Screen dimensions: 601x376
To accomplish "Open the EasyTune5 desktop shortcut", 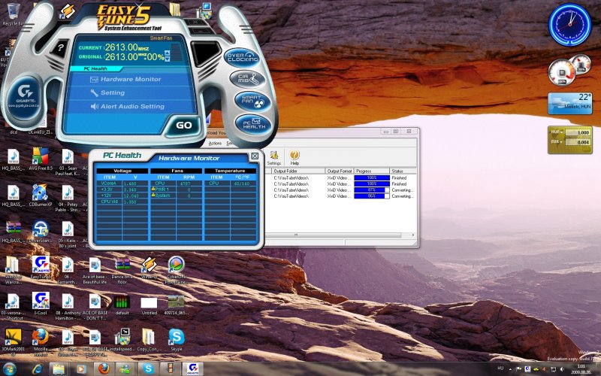I will (x=41, y=268).
